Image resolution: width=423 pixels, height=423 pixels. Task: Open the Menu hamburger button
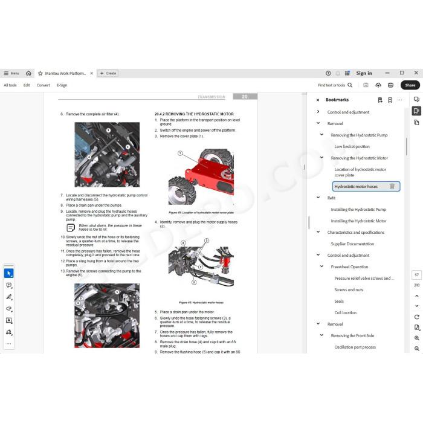(x=11, y=73)
